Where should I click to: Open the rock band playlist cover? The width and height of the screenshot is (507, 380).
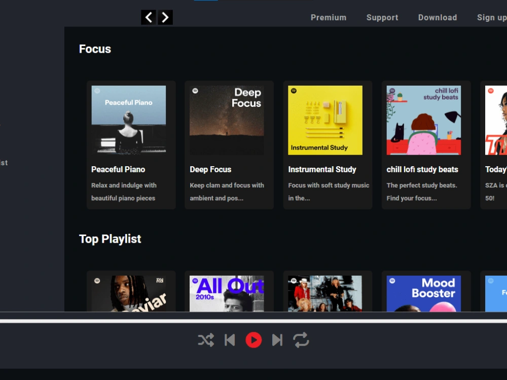pyautogui.click(x=325, y=293)
